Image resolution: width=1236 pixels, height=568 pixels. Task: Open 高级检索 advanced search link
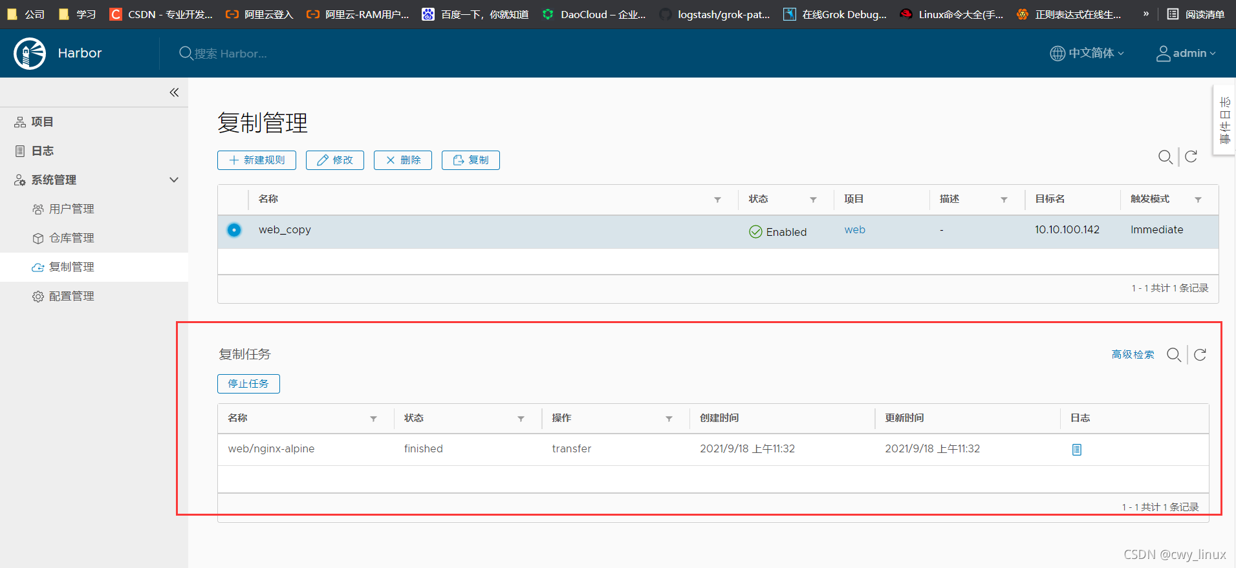point(1133,355)
